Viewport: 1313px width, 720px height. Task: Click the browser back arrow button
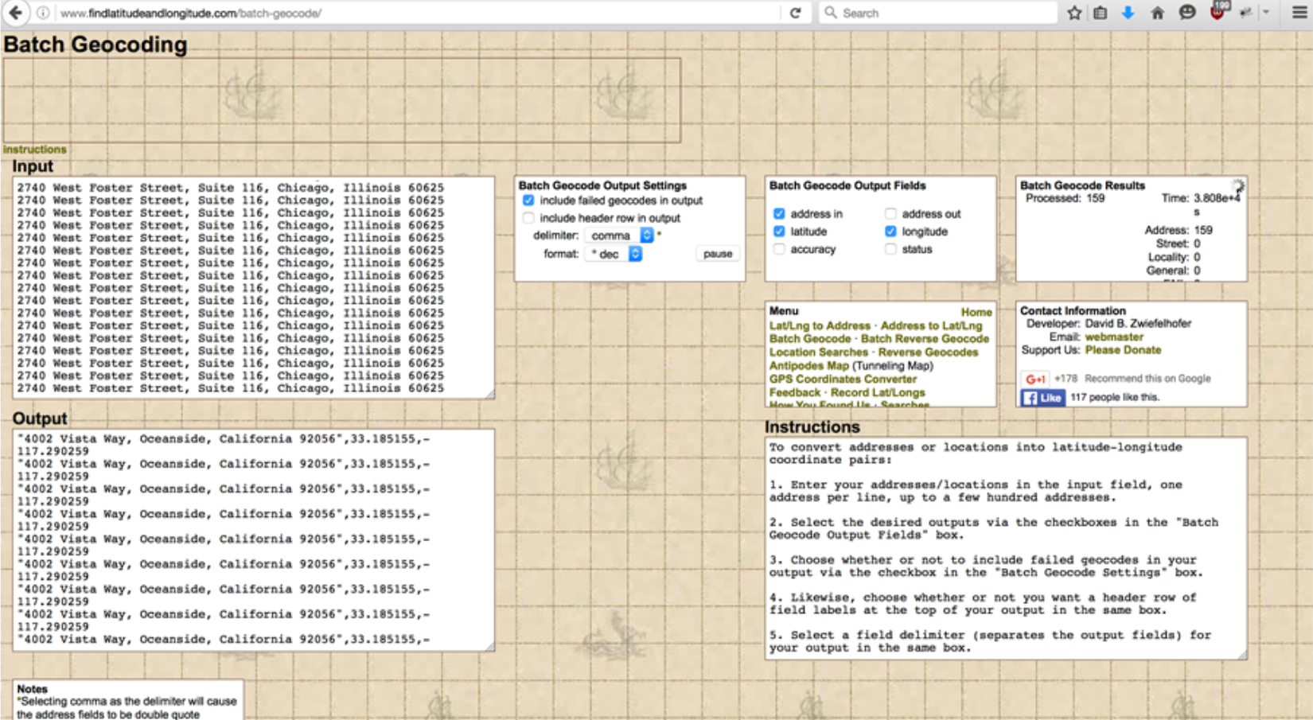(x=15, y=13)
